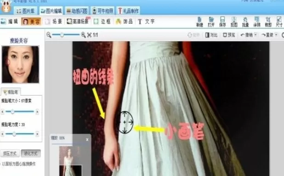Click the 预览 preview button
The image size is (284, 176).
(x=229, y=35)
